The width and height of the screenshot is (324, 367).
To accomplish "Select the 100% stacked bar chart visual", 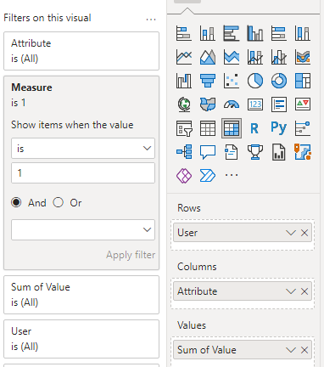I will coord(279,33).
